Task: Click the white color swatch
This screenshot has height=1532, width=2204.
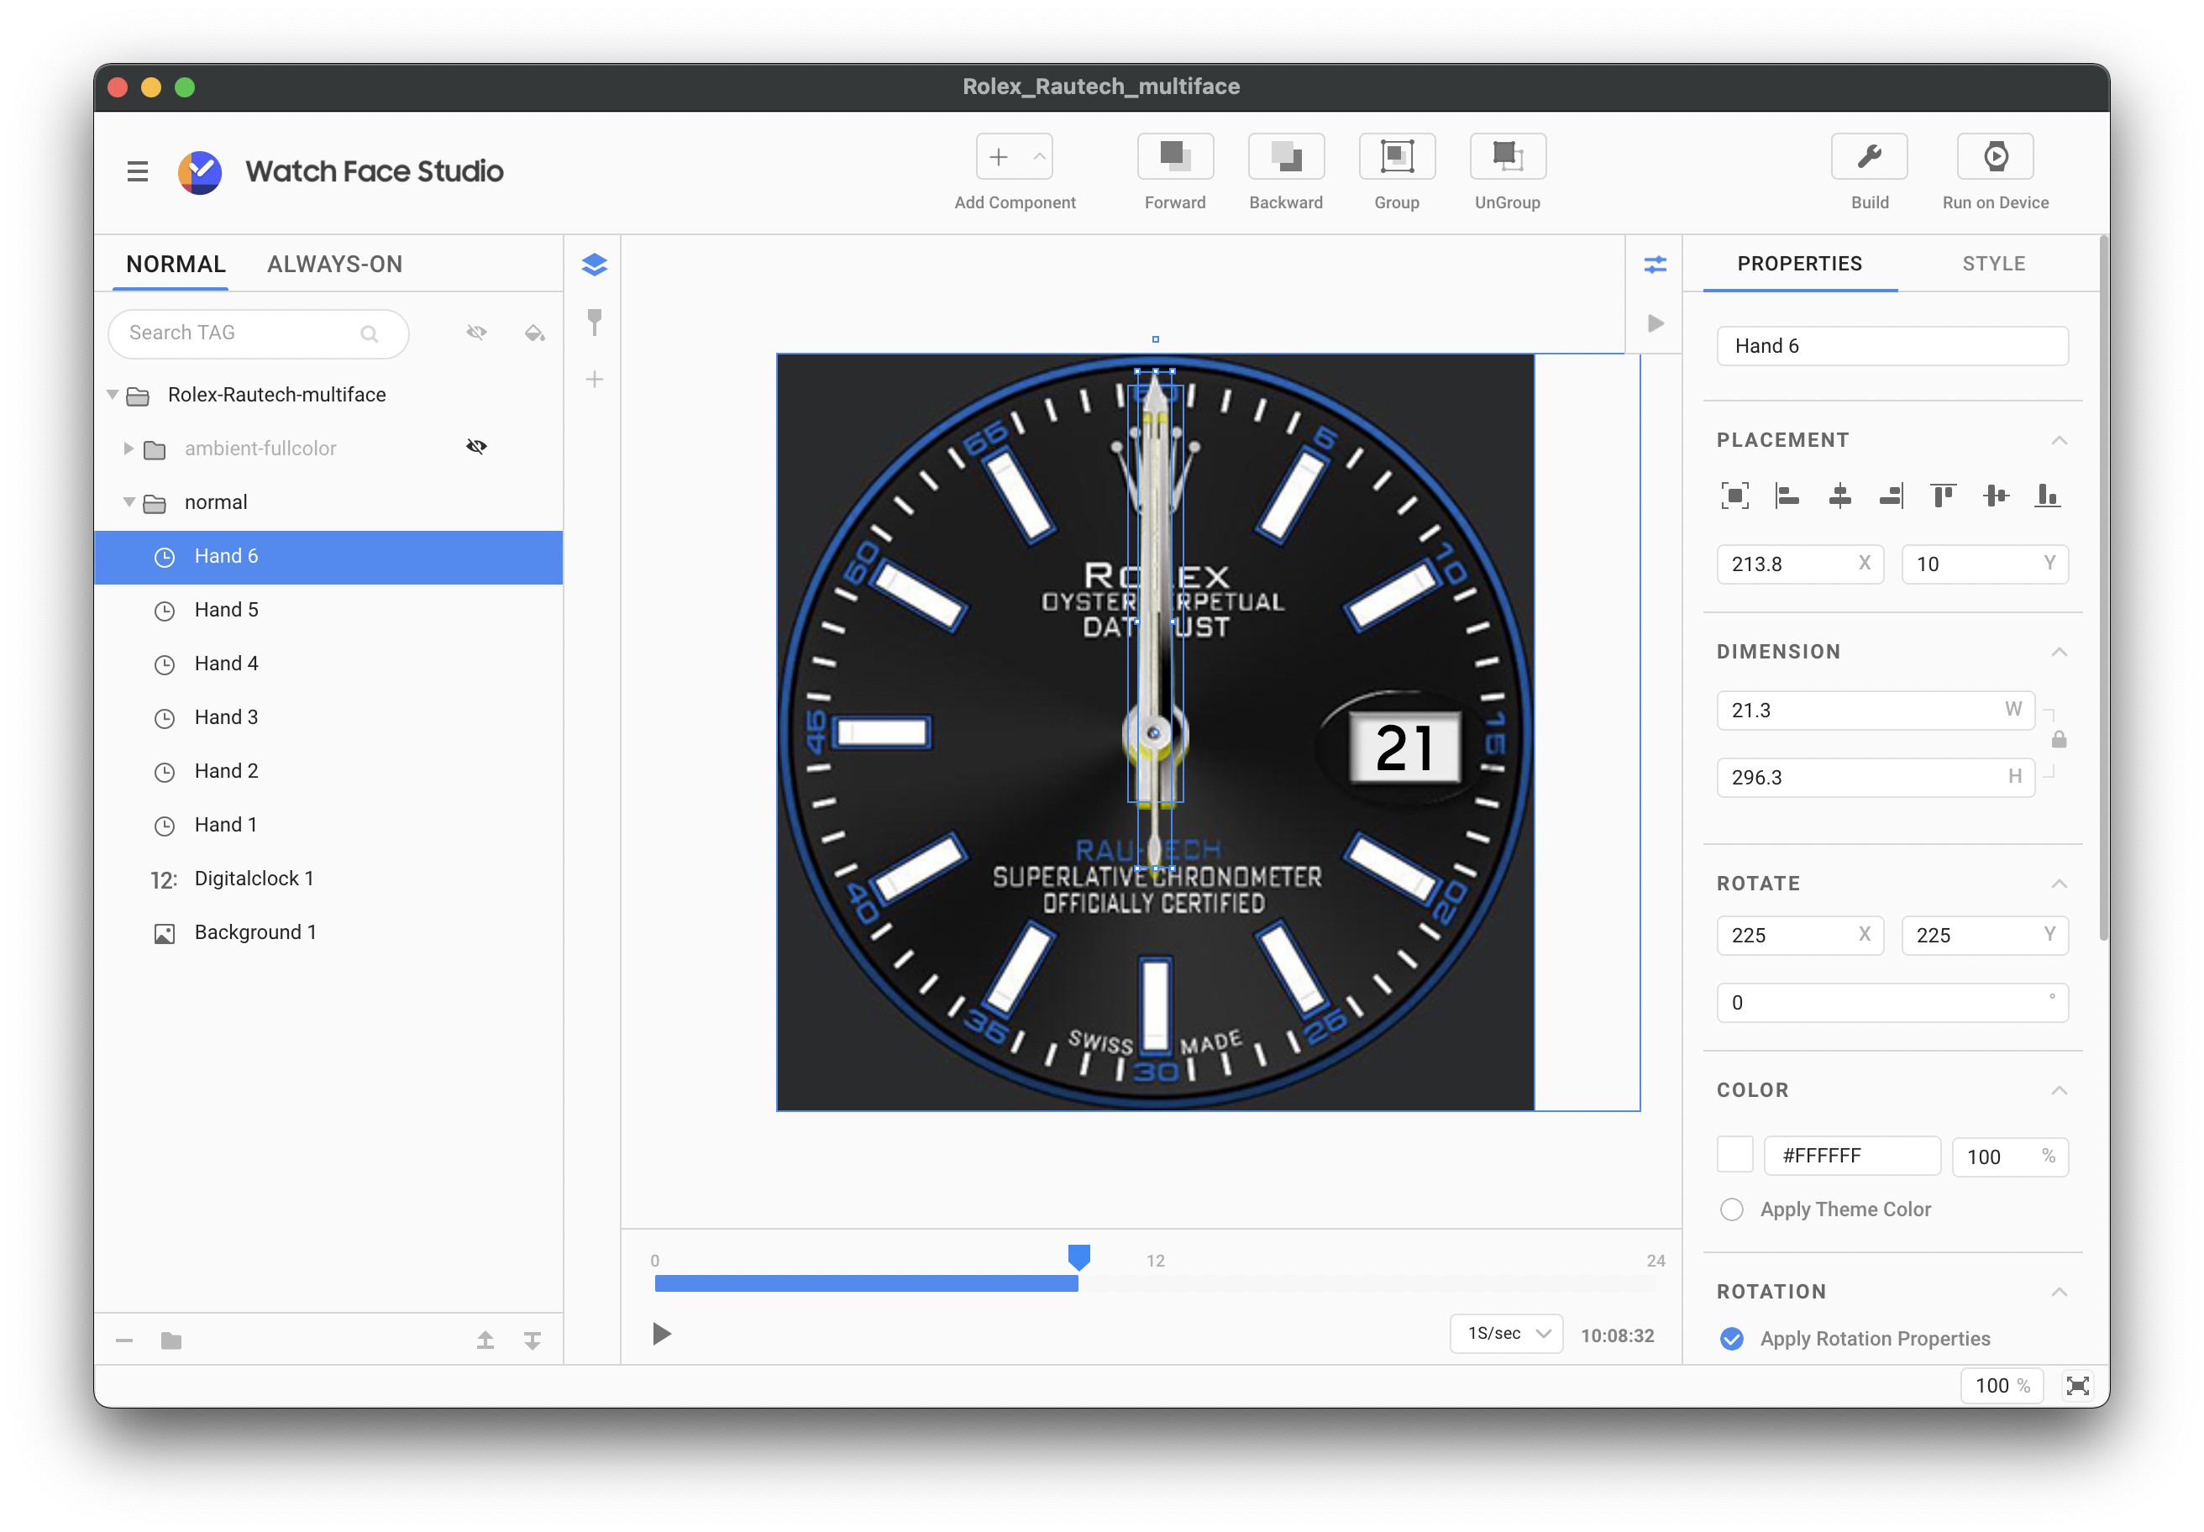Action: tap(1734, 1156)
